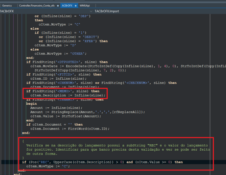Click the '<CHKNUM>' or '<CHECKNUM>' condition line
The height and width of the screenshot is (175, 226).
point(101,83)
